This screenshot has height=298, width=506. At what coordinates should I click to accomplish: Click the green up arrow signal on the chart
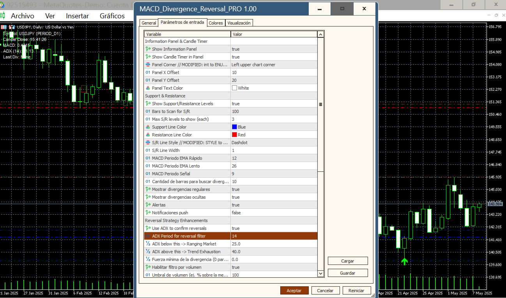click(x=404, y=261)
